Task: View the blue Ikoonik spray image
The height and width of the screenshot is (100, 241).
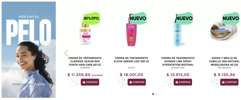Action: pyautogui.click(x=177, y=33)
